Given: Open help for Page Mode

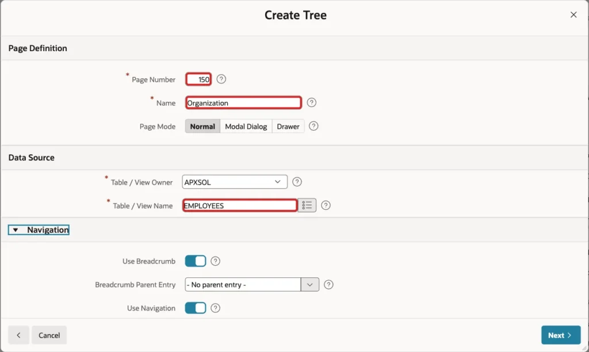Looking at the screenshot, I should pos(313,126).
